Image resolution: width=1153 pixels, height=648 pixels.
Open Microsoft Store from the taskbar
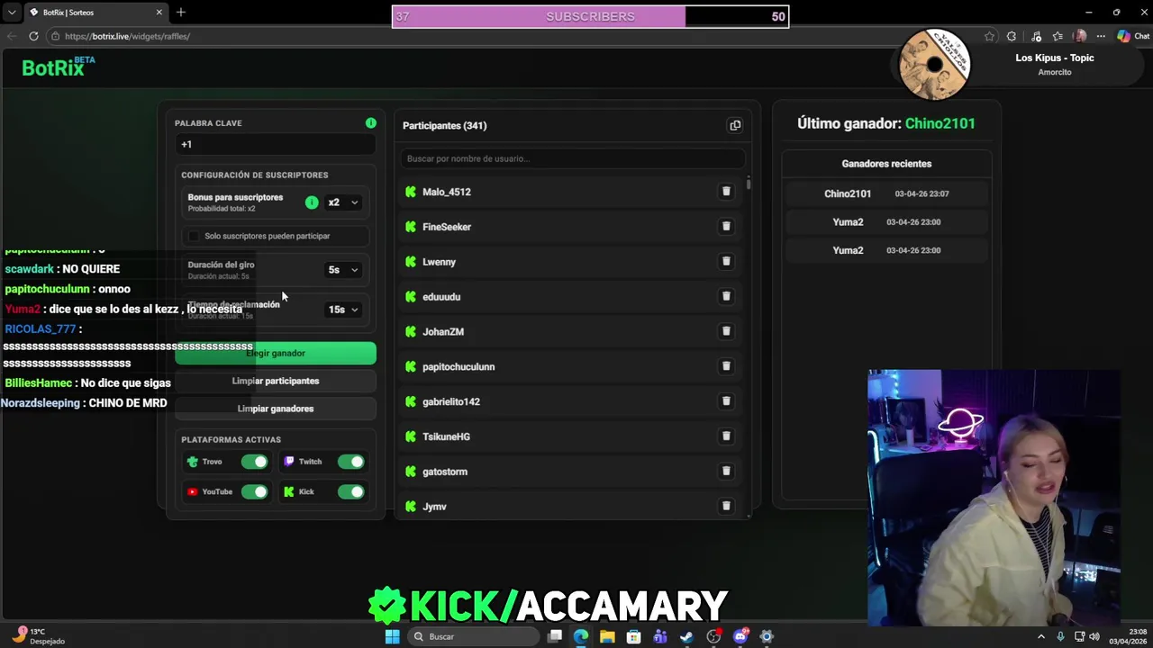pyautogui.click(x=633, y=636)
